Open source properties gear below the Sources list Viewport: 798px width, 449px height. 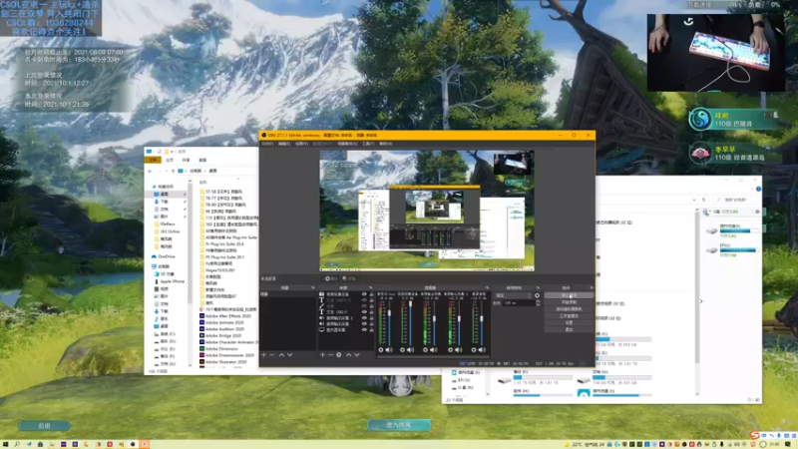pos(339,355)
